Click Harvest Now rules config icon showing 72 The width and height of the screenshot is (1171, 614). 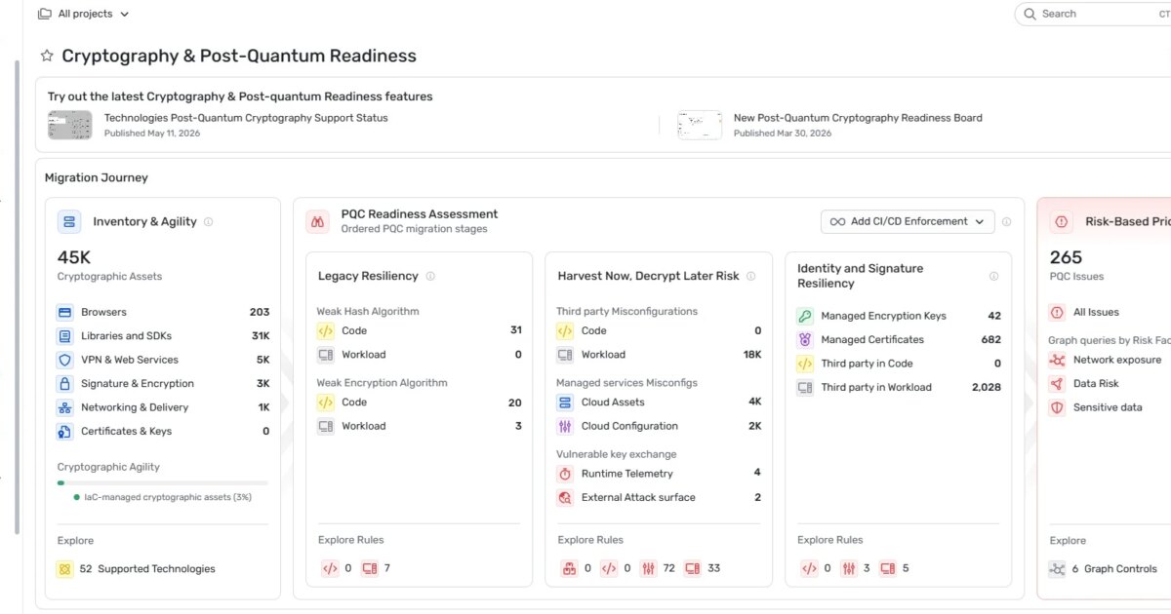tap(649, 568)
